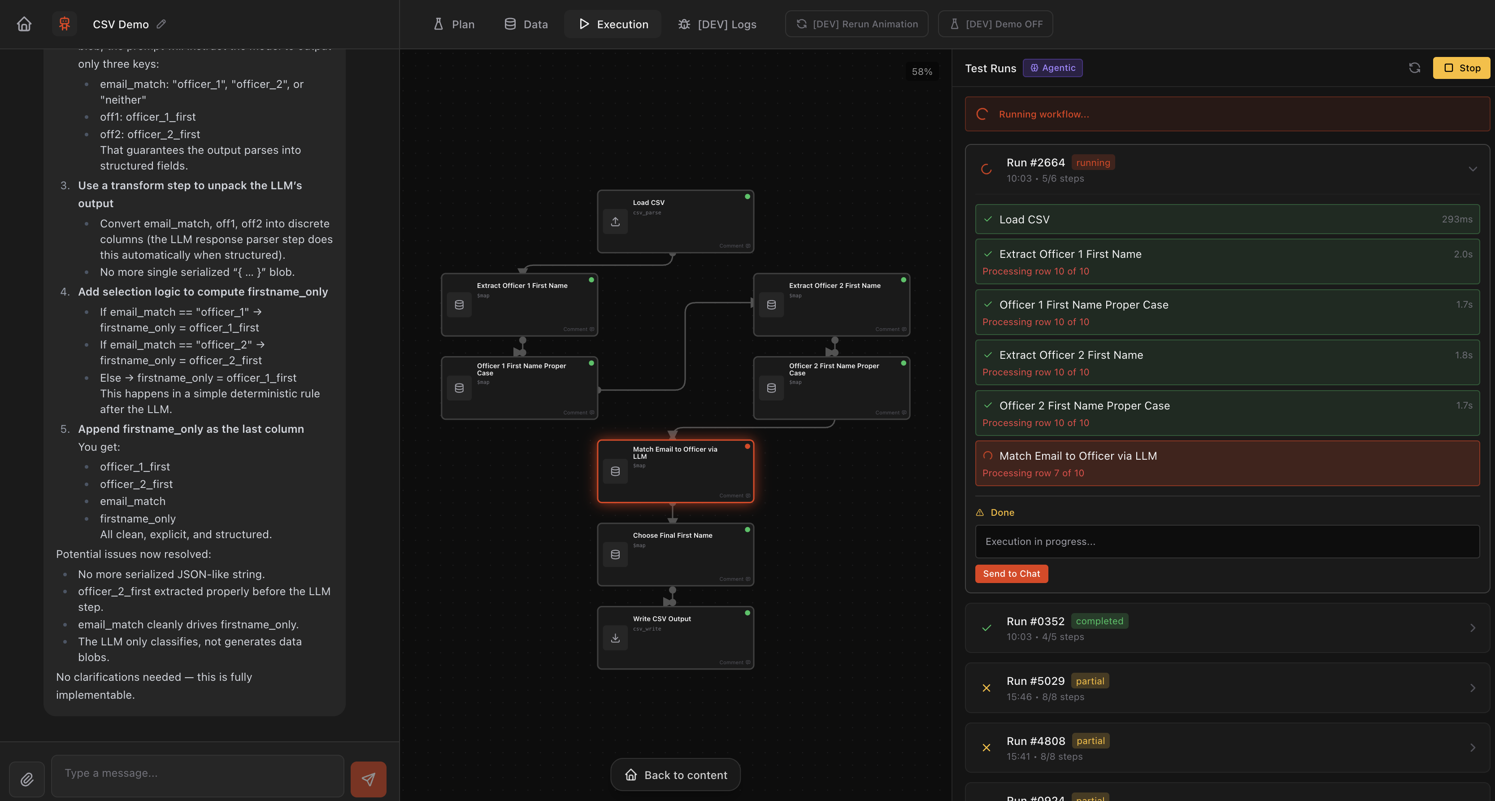Toggle the Agentic mode badge
This screenshot has height=801, width=1495.
click(1052, 68)
